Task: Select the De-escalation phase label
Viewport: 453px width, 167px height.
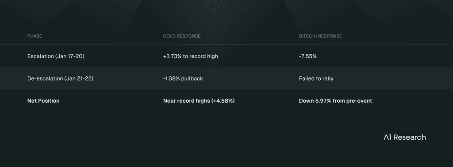Action: (45, 78)
